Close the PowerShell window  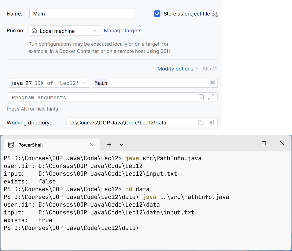click(282, 143)
